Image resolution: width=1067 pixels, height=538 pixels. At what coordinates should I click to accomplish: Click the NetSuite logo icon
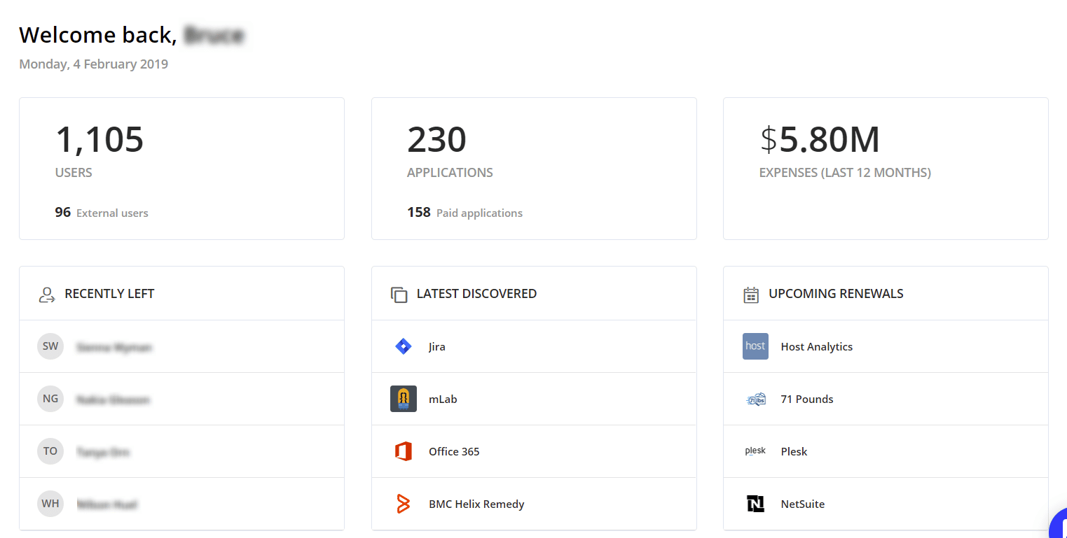[x=755, y=504]
